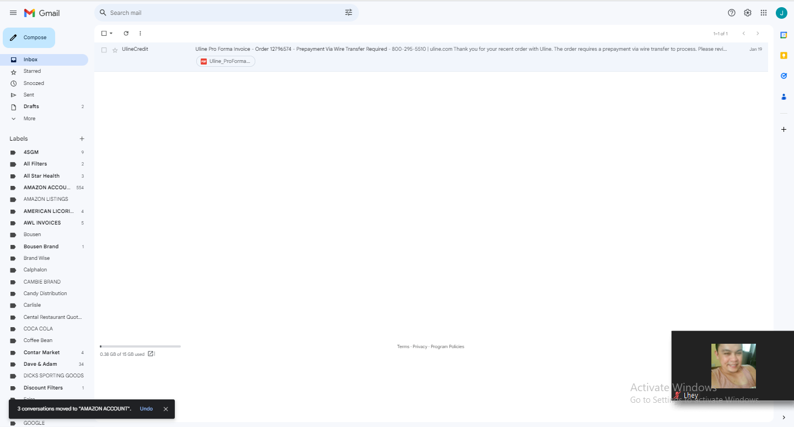Viewport: 794px width, 427px height.
Task: Show search options filter icon
Action: click(348, 13)
